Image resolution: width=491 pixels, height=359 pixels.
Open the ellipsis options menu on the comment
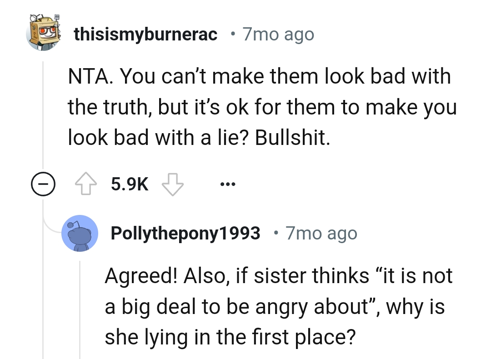pos(227,183)
